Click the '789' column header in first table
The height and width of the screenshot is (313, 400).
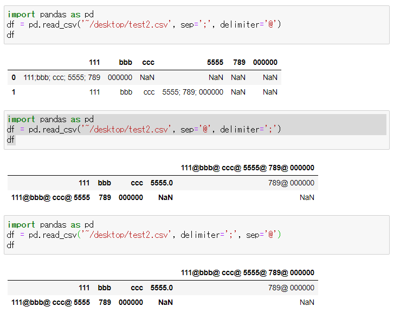(x=239, y=63)
